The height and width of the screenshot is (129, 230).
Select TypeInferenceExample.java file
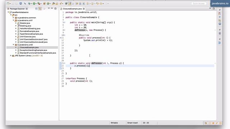click(x=31, y=34)
